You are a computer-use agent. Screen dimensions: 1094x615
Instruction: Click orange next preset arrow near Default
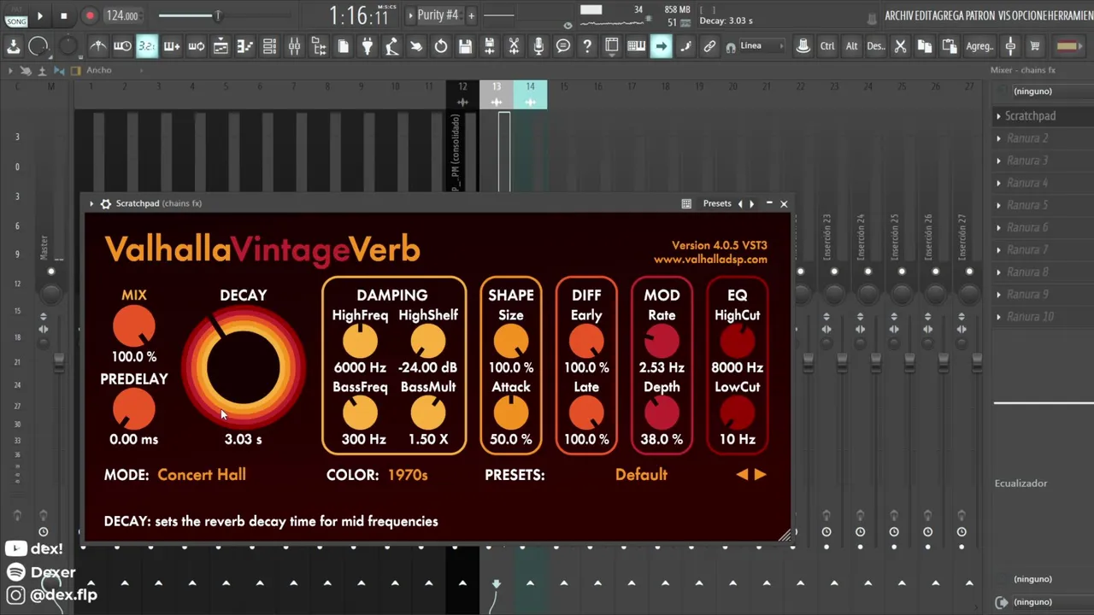(x=761, y=475)
